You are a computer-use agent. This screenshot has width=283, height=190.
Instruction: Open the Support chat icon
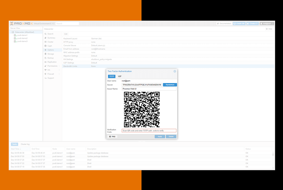tap(45, 78)
